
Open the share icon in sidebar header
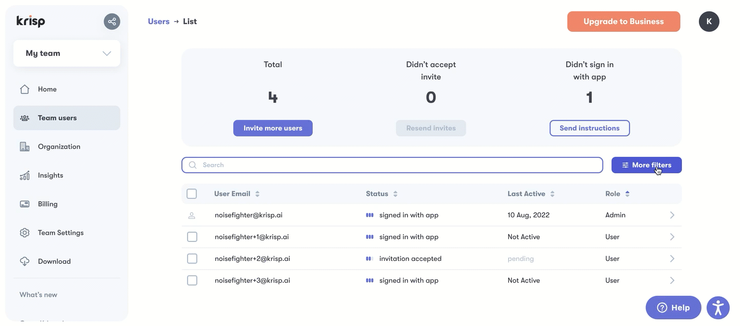point(112,22)
